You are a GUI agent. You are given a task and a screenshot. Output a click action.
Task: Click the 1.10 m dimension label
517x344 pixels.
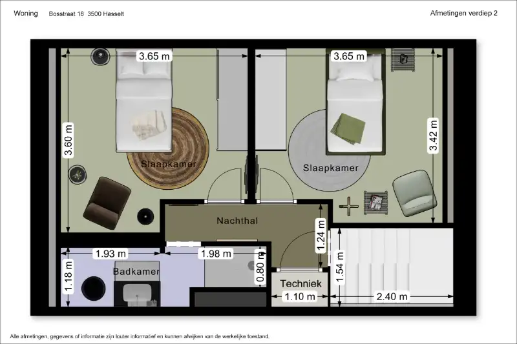pos(300,297)
